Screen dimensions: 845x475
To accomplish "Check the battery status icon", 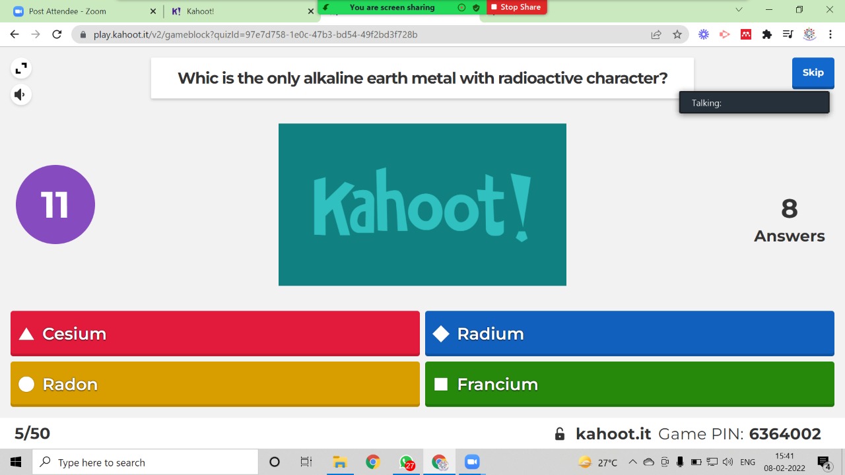I will 696,462.
